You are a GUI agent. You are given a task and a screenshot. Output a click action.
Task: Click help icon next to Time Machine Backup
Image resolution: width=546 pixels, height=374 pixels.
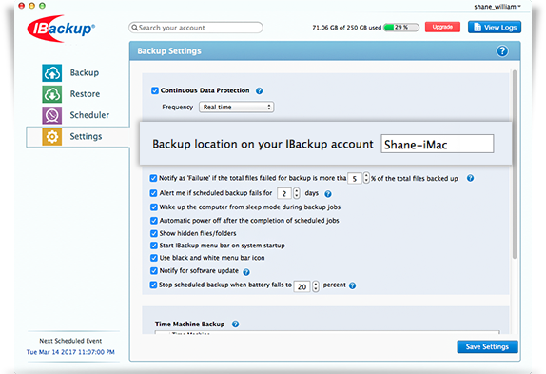235,325
